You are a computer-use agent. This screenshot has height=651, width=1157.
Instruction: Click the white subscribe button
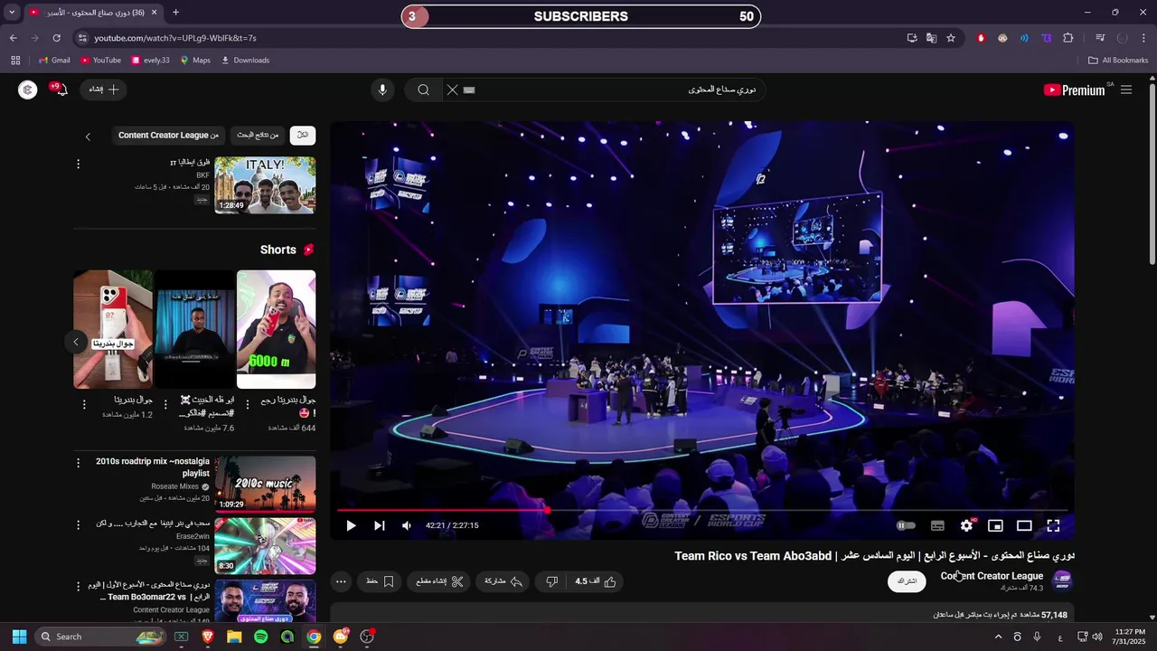(907, 581)
